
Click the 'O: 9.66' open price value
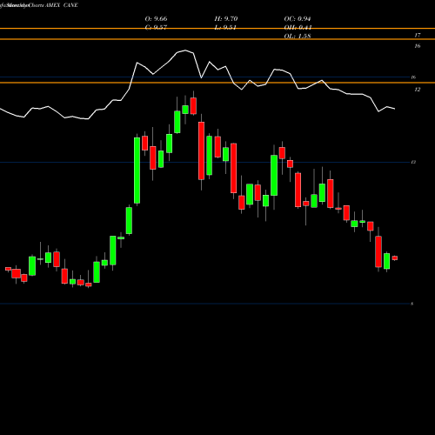156,19
